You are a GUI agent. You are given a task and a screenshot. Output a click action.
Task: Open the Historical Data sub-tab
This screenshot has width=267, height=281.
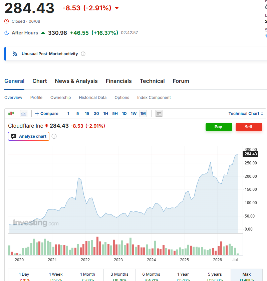[93, 98]
